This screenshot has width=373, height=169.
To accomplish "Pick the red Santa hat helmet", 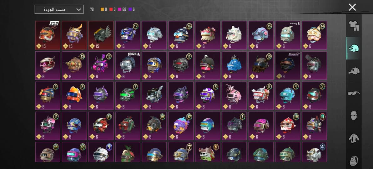I will tap(288, 126).
